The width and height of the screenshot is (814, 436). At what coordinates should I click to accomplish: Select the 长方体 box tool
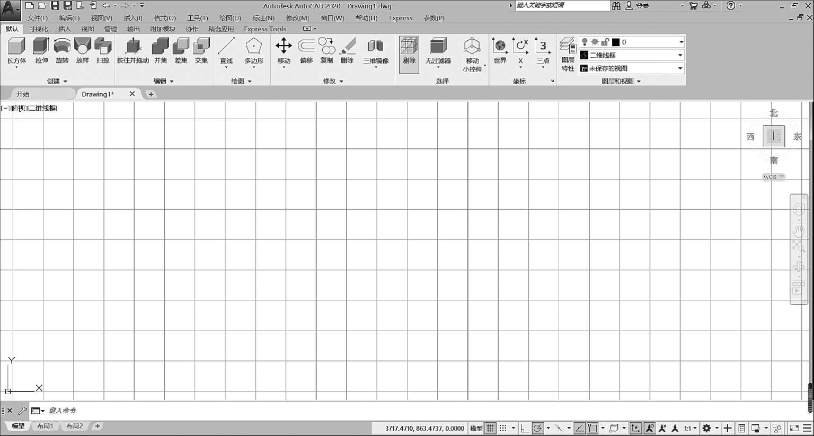point(16,51)
